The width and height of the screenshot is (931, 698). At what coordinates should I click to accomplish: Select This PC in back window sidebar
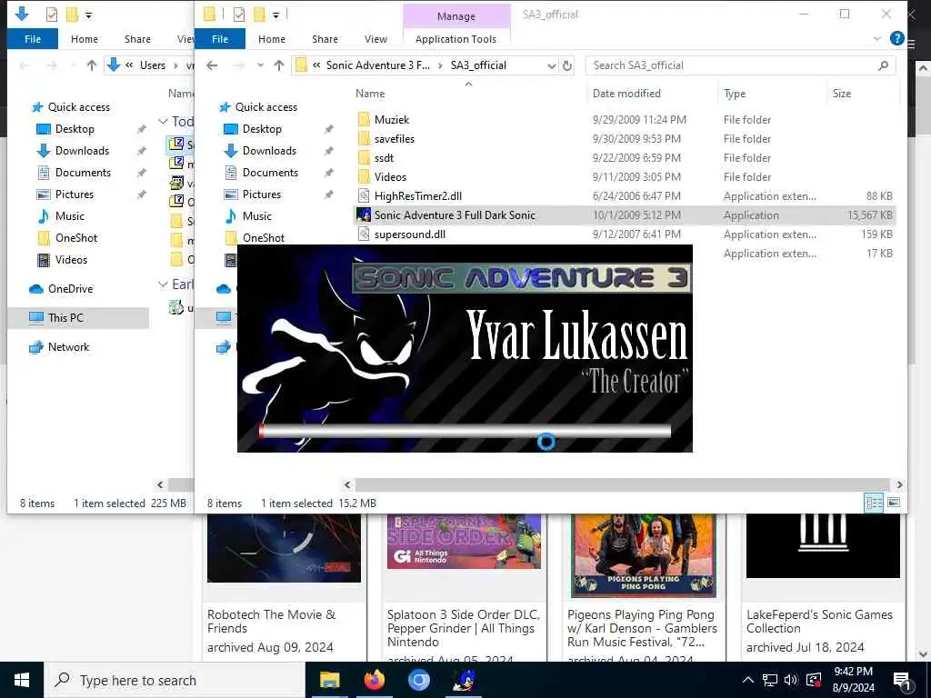coord(65,318)
